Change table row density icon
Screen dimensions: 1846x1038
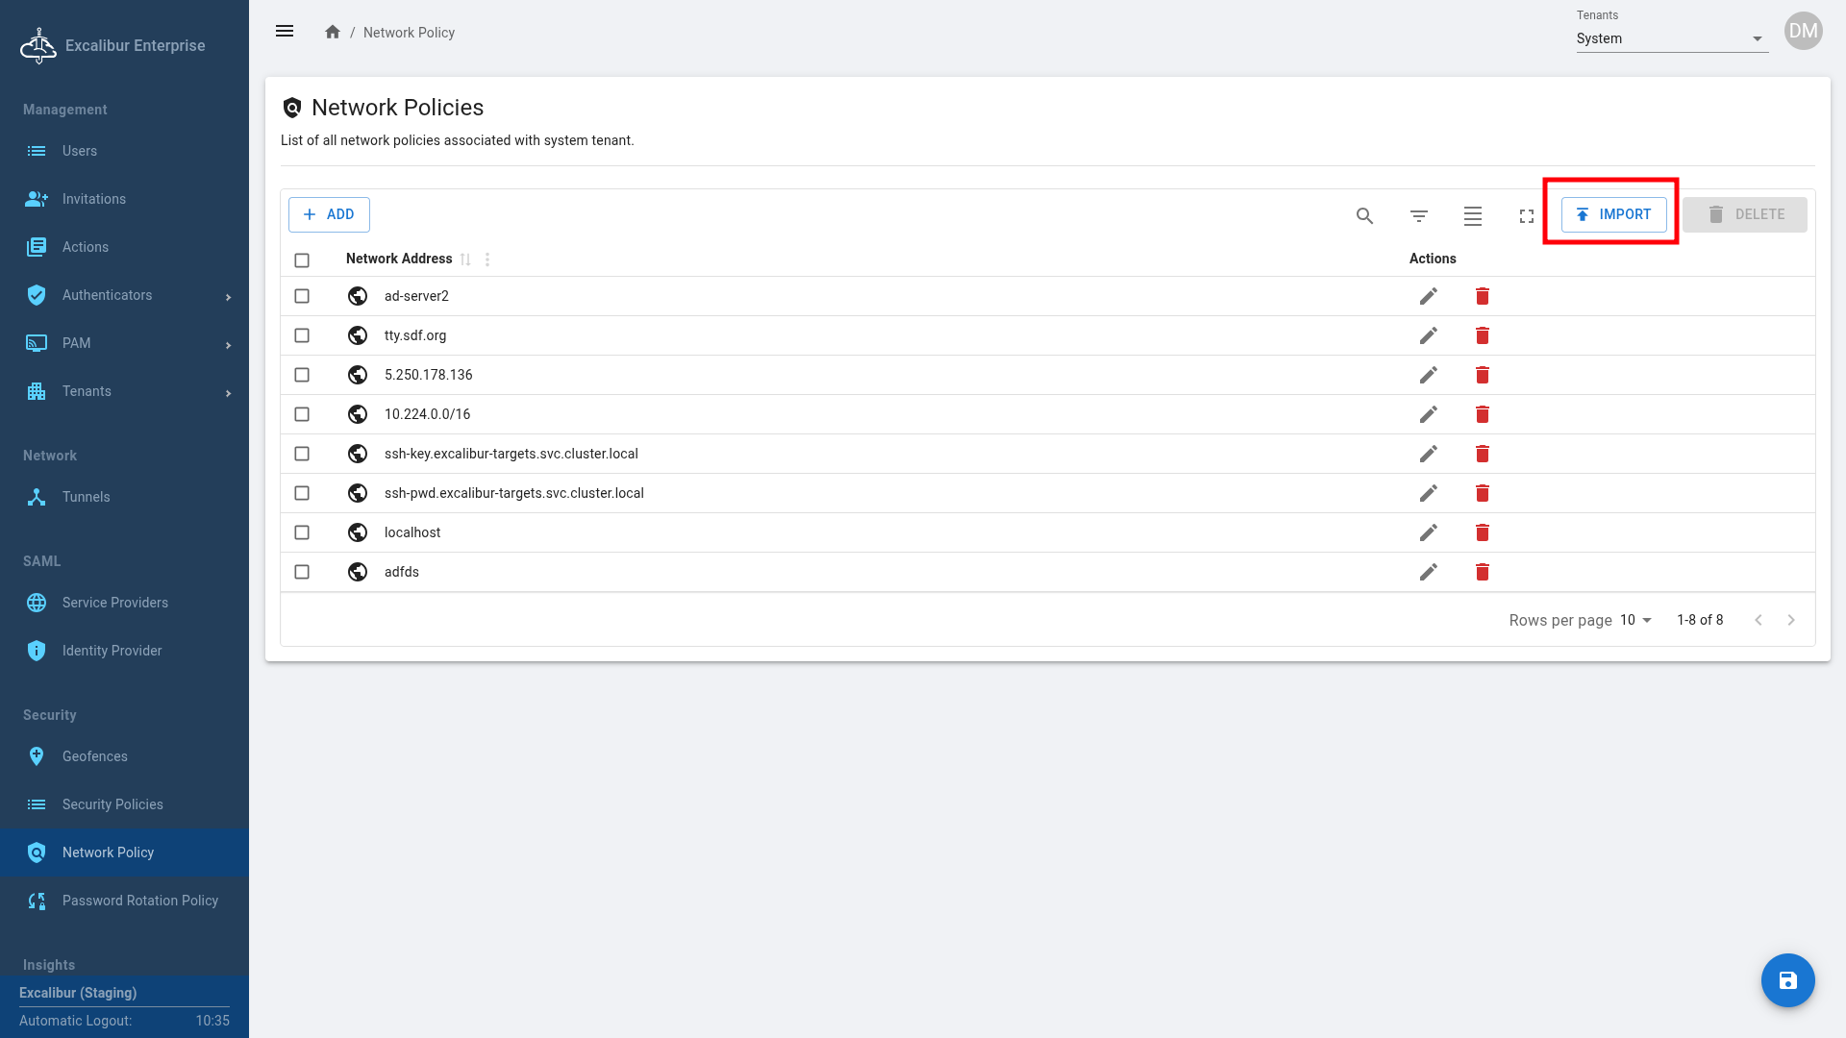point(1472,216)
